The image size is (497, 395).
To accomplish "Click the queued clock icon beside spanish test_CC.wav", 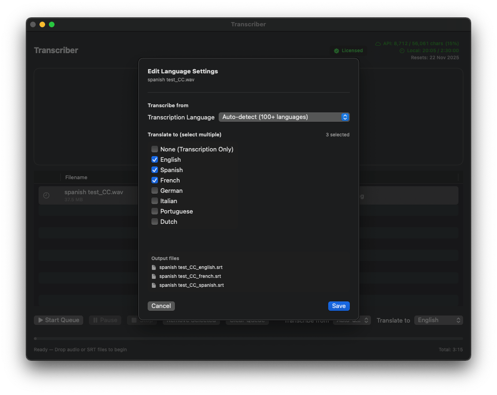I will pos(46,196).
